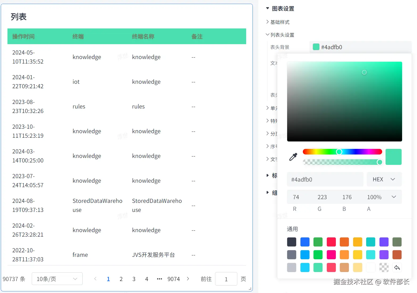Expand the 基础样式 section

pyautogui.click(x=267, y=22)
